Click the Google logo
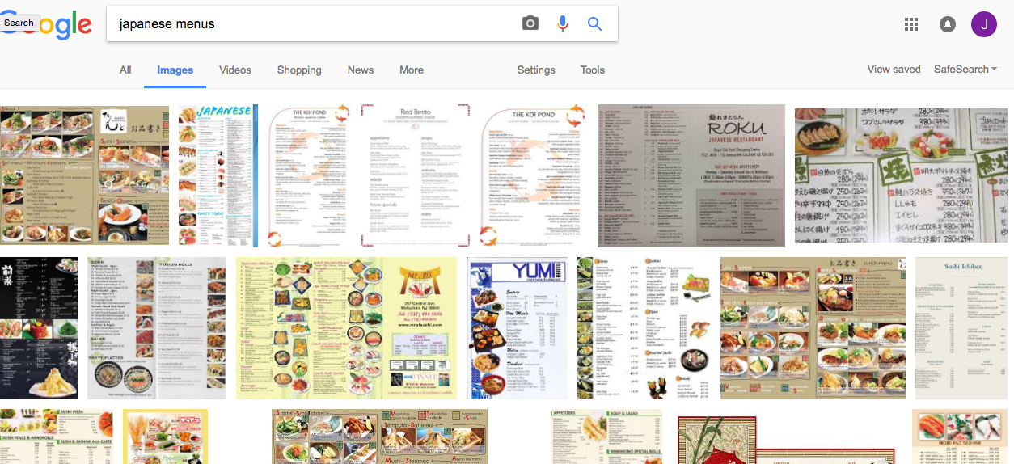 click(46, 24)
